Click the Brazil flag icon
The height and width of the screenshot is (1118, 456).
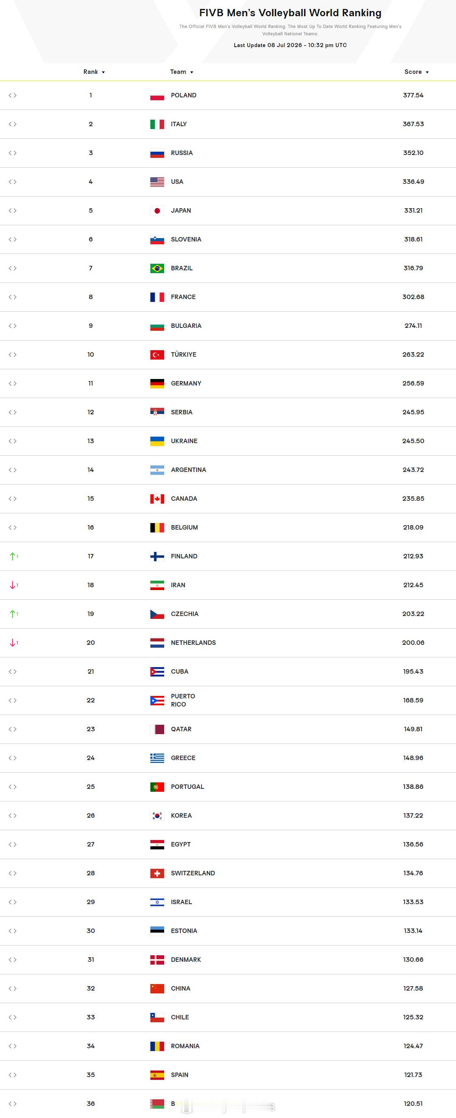click(157, 269)
